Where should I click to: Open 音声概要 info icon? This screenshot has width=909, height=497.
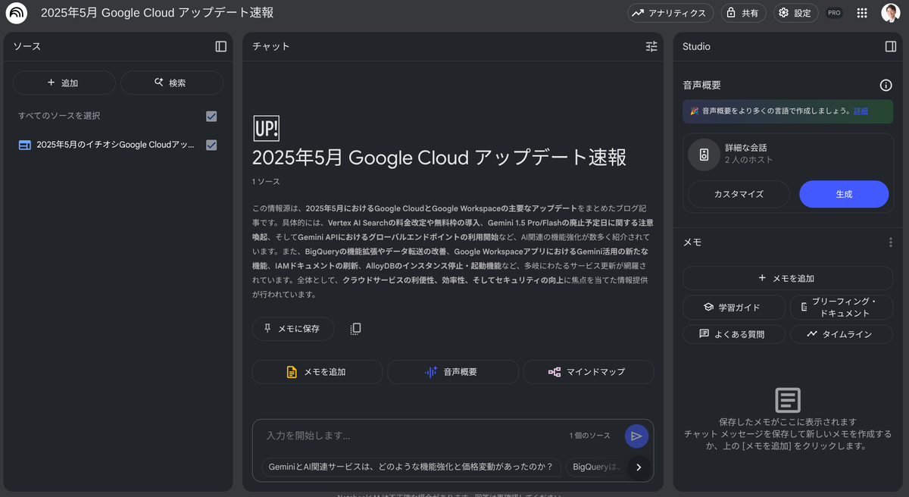tap(886, 86)
